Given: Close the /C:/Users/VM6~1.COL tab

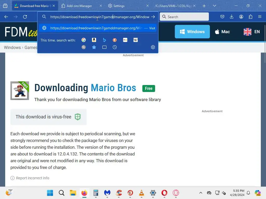Looking at the screenshot, I should coord(194,6).
